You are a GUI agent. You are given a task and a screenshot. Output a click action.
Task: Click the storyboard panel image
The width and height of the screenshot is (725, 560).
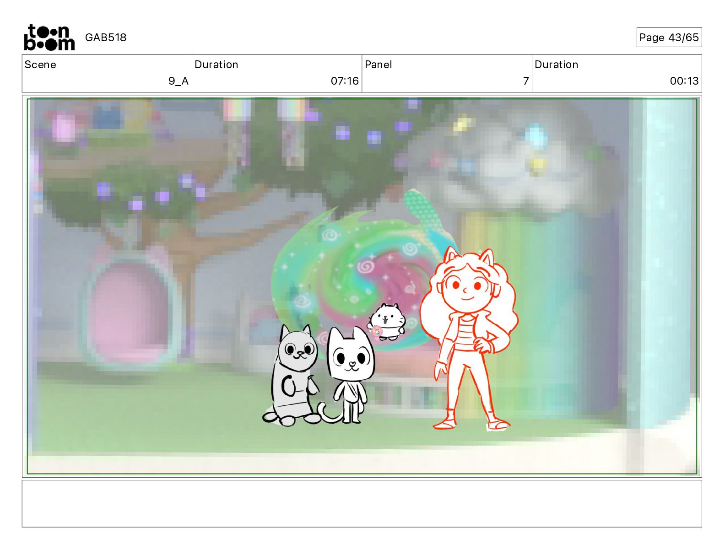coord(362,286)
